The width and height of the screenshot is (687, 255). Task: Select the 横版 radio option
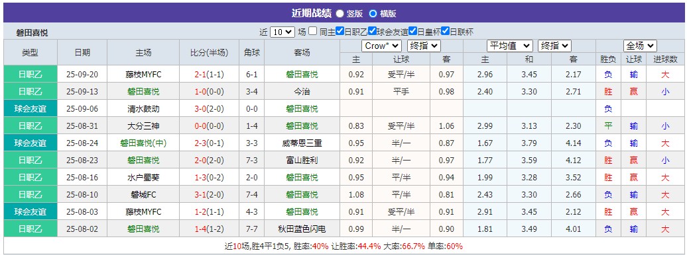pyautogui.click(x=373, y=13)
